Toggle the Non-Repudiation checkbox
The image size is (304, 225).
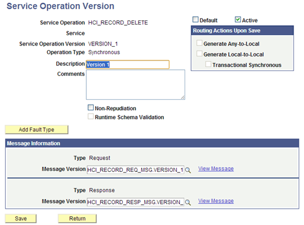click(x=91, y=107)
